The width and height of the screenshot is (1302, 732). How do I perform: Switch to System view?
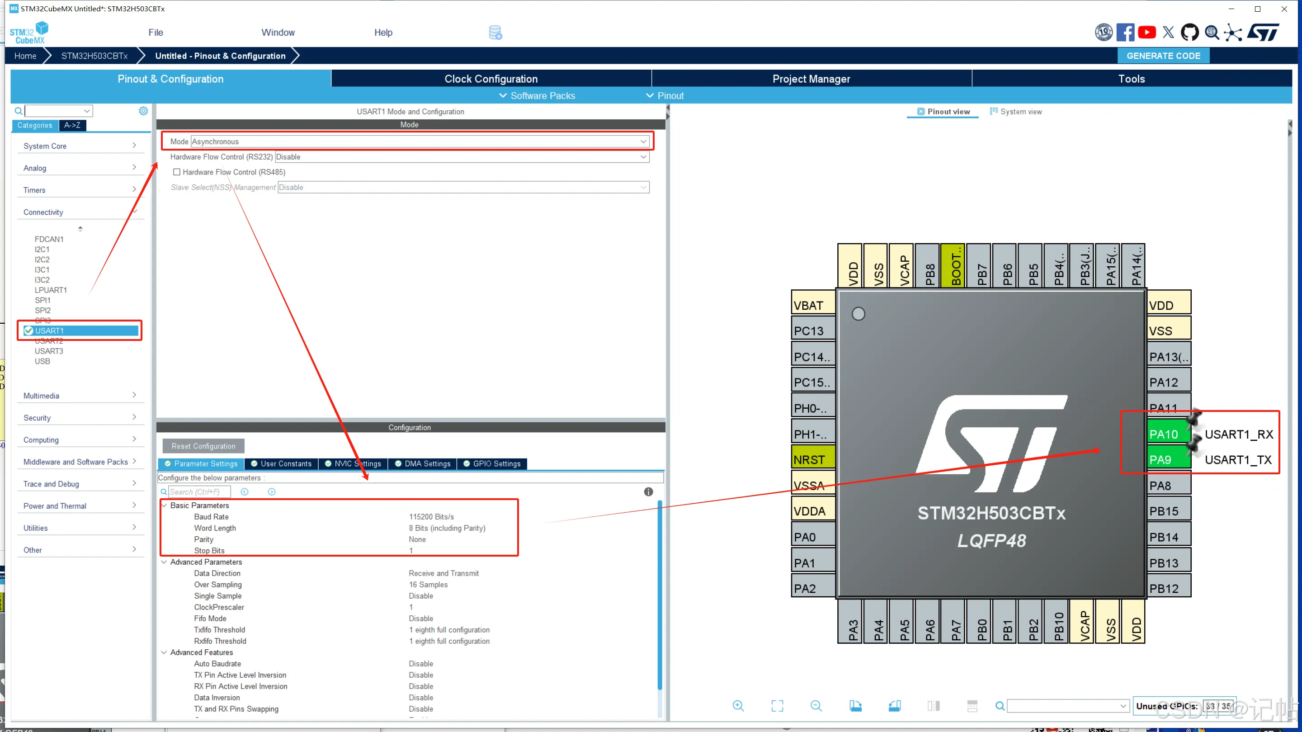click(x=1016, y=111)
